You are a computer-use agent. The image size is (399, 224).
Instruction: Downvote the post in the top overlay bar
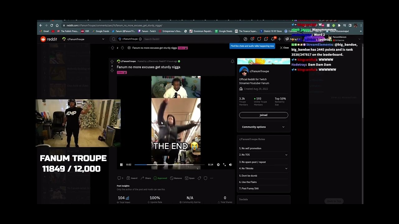tap(123, 48)
